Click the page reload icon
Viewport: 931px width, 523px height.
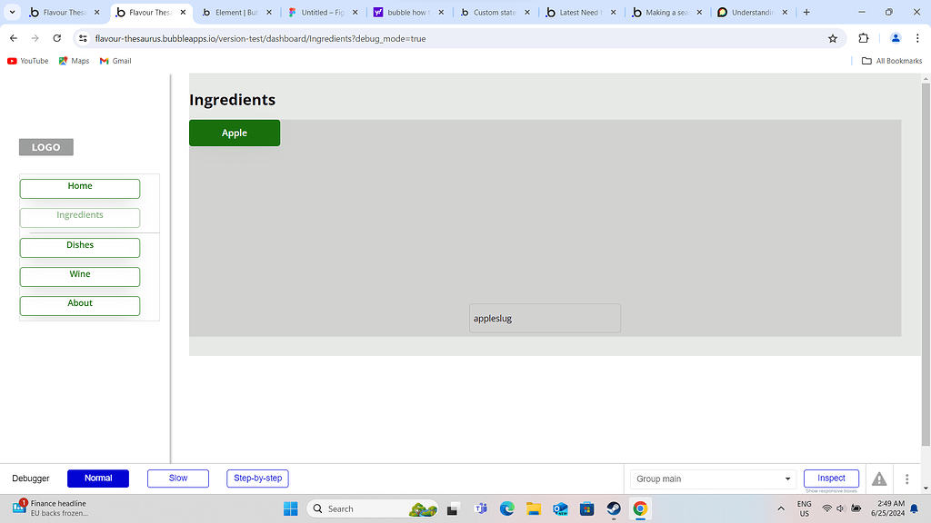point(56,38)
